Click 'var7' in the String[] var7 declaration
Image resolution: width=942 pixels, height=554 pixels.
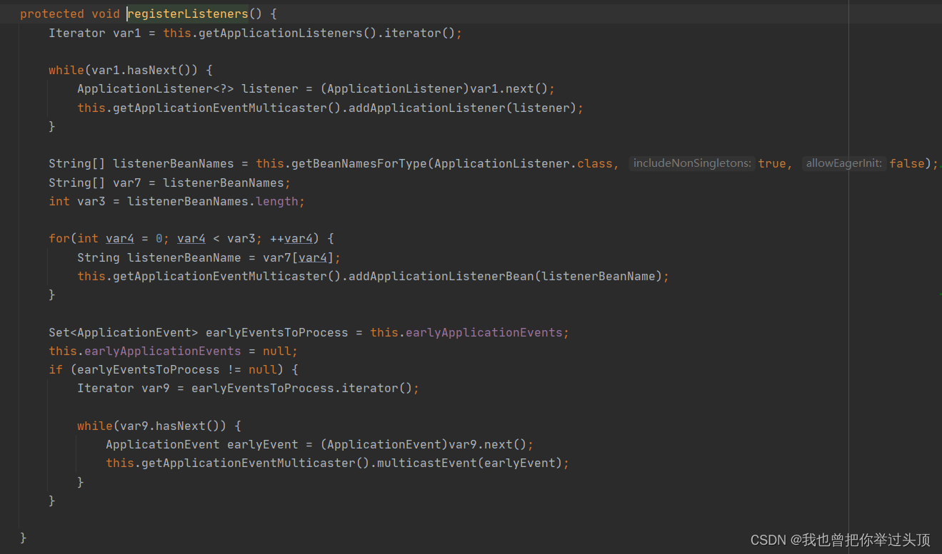pyautogui.click(x=127, y=183)
